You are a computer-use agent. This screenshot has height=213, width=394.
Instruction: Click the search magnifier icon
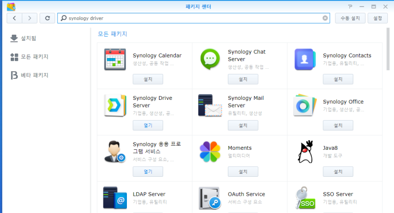(x=64, y=18)
